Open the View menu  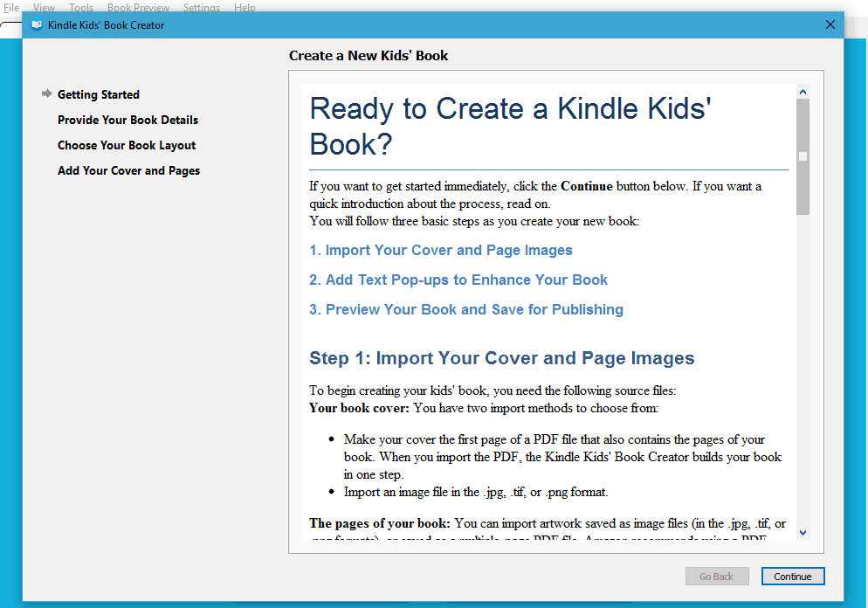tap(44, 7)
